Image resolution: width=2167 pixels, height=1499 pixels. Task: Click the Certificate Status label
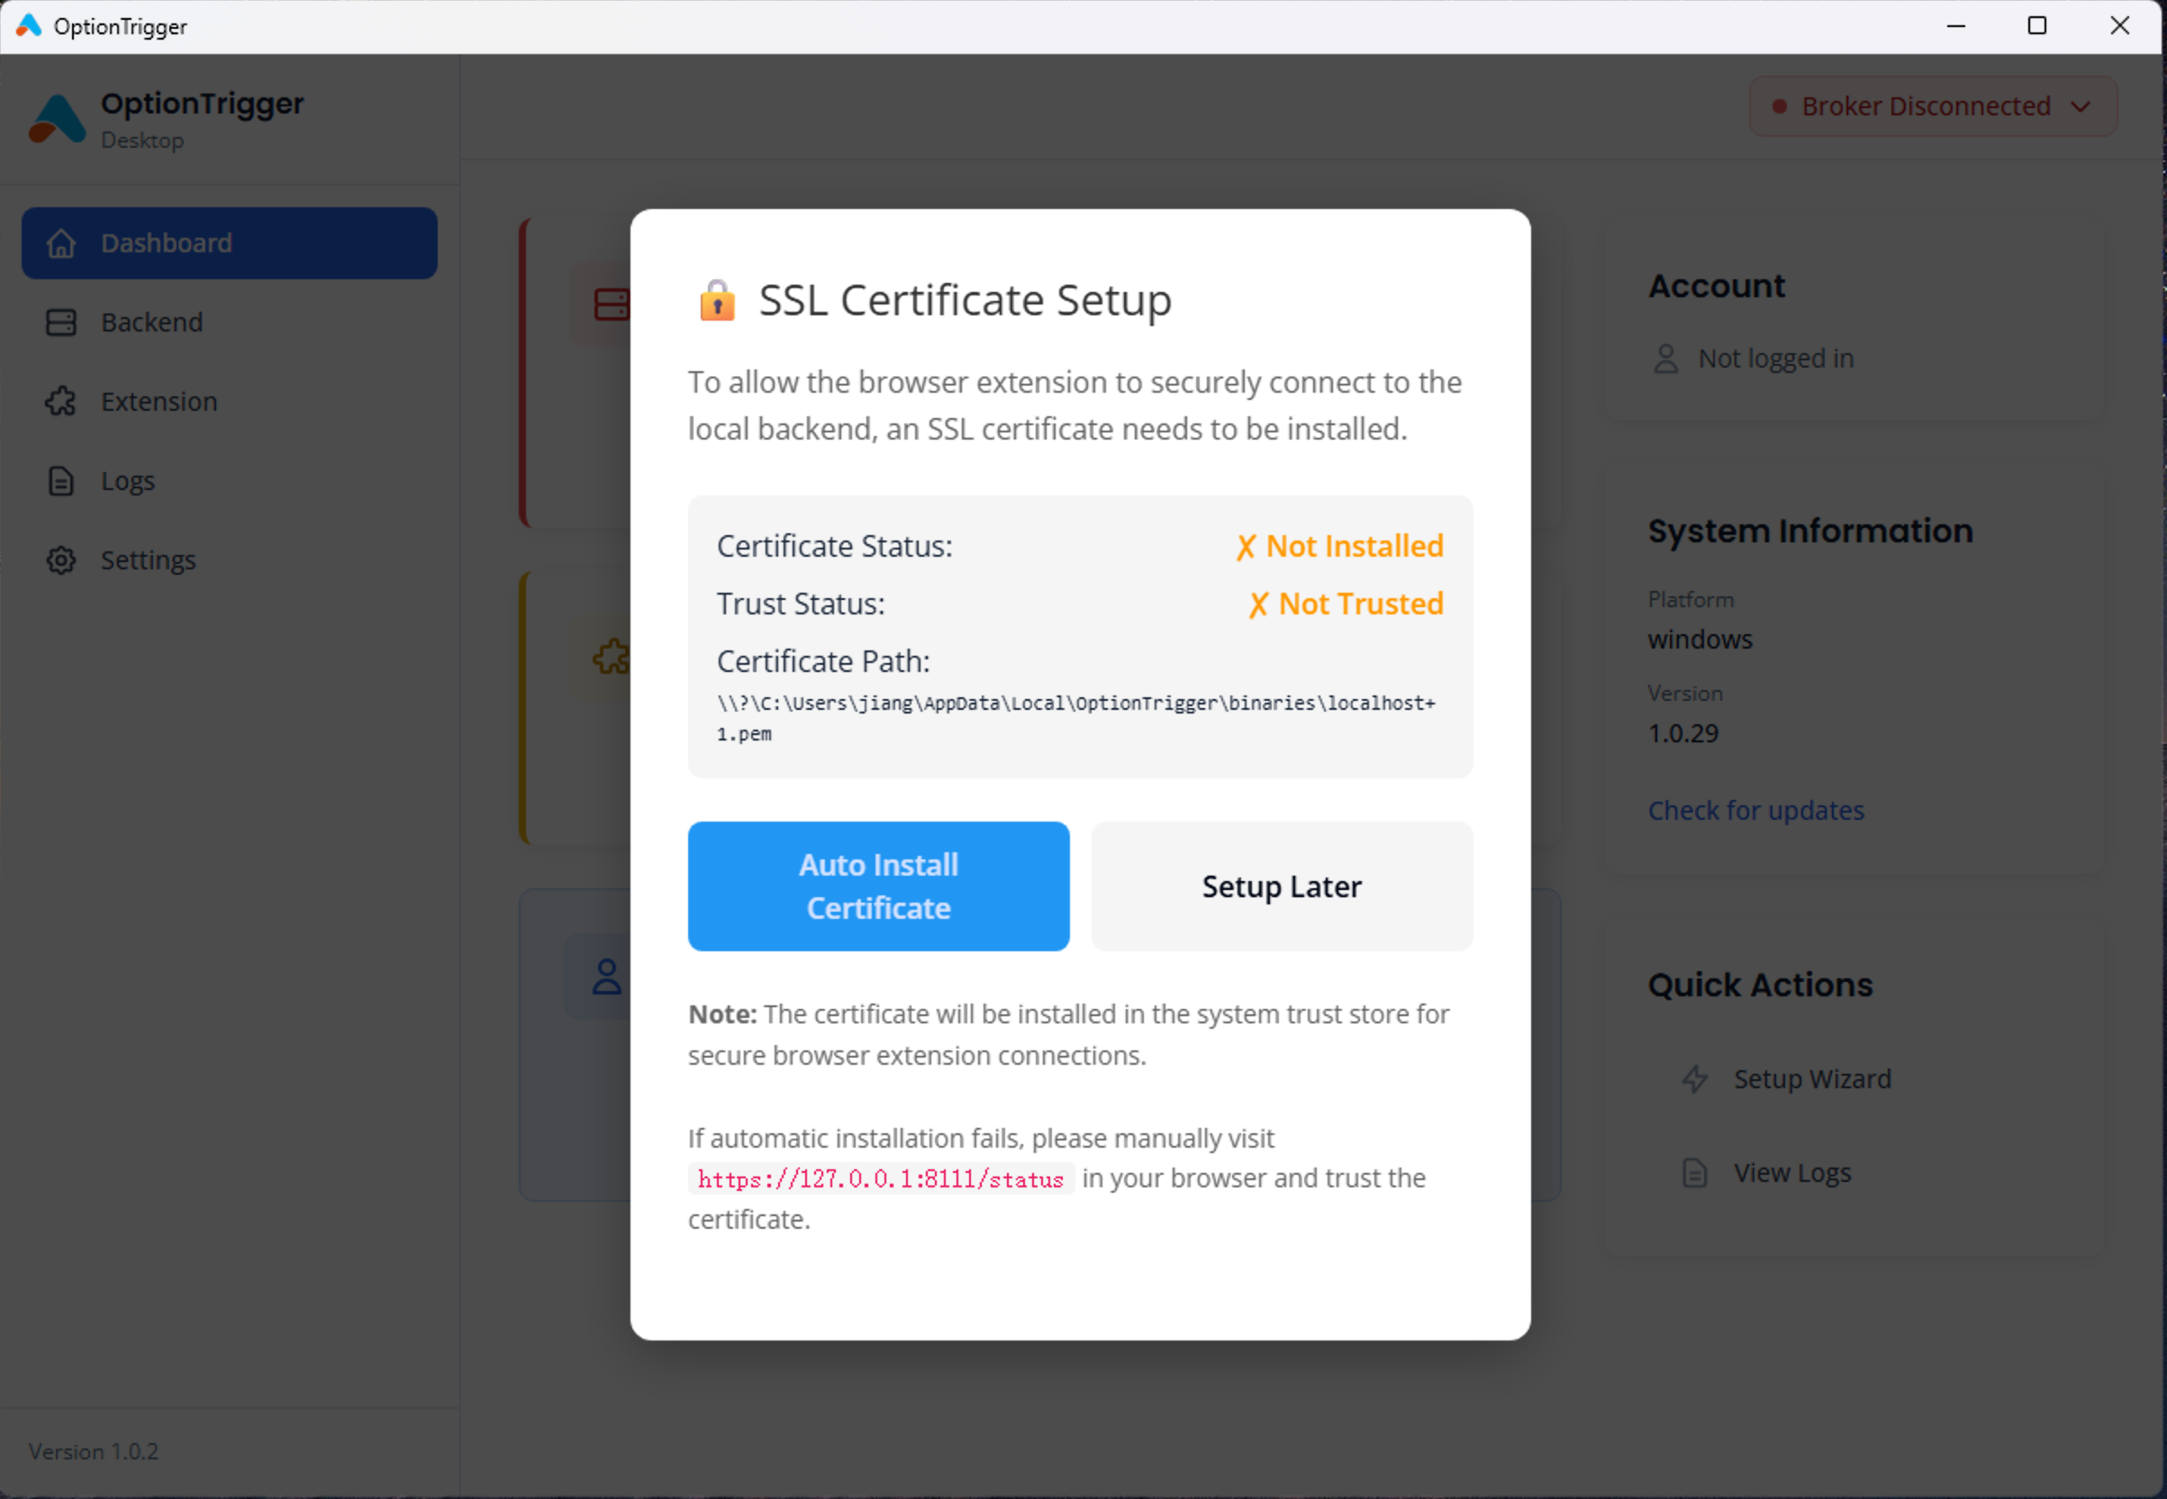(835, 546)
